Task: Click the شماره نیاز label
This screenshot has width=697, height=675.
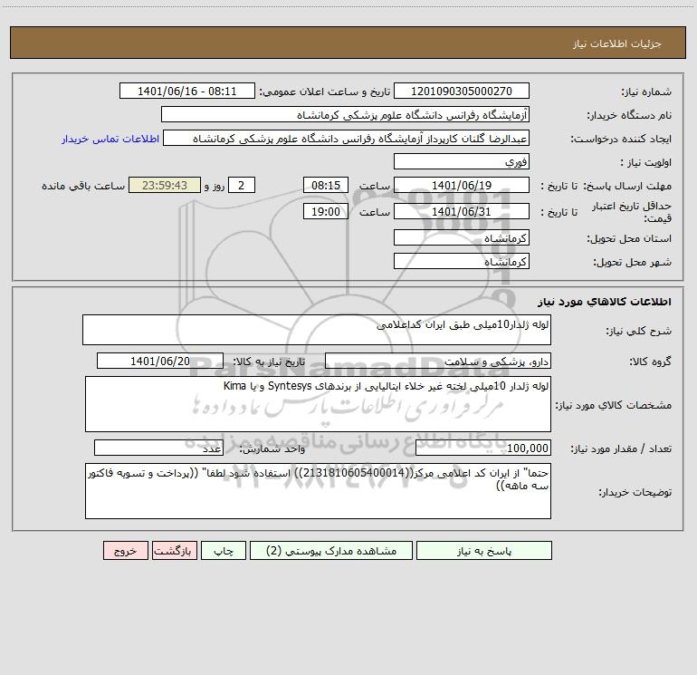Action: coord(646,92)
